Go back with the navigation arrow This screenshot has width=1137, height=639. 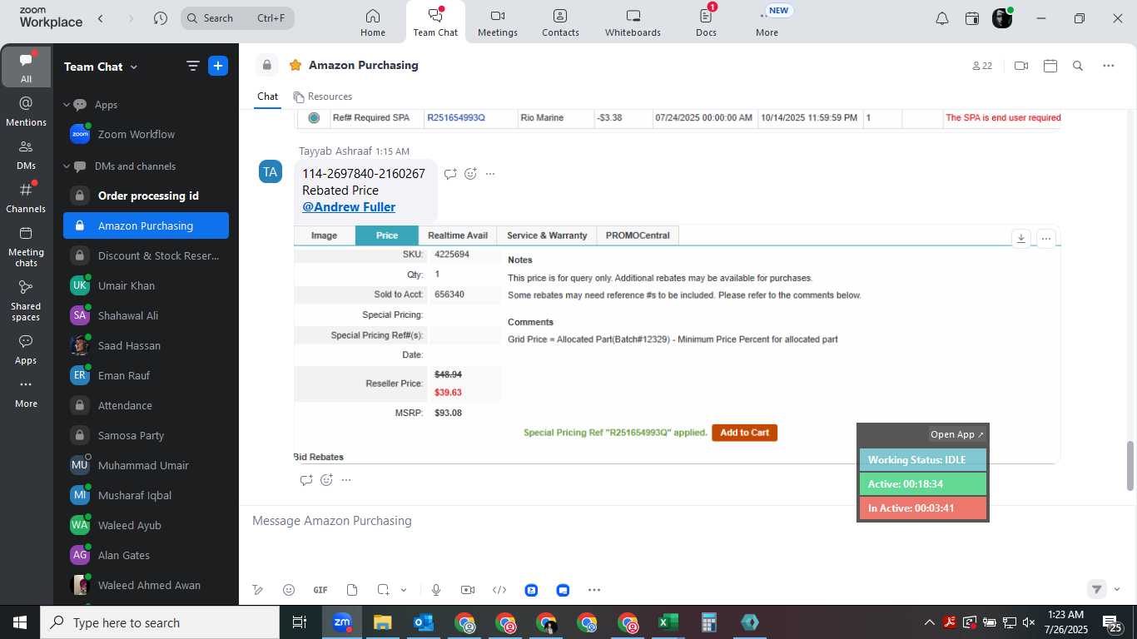pyautogui.click(x=101, y=18)
